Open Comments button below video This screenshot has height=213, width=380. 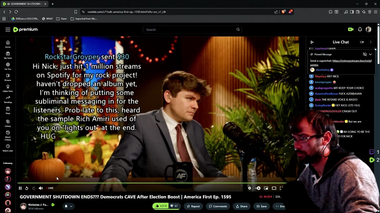[218, 206]
